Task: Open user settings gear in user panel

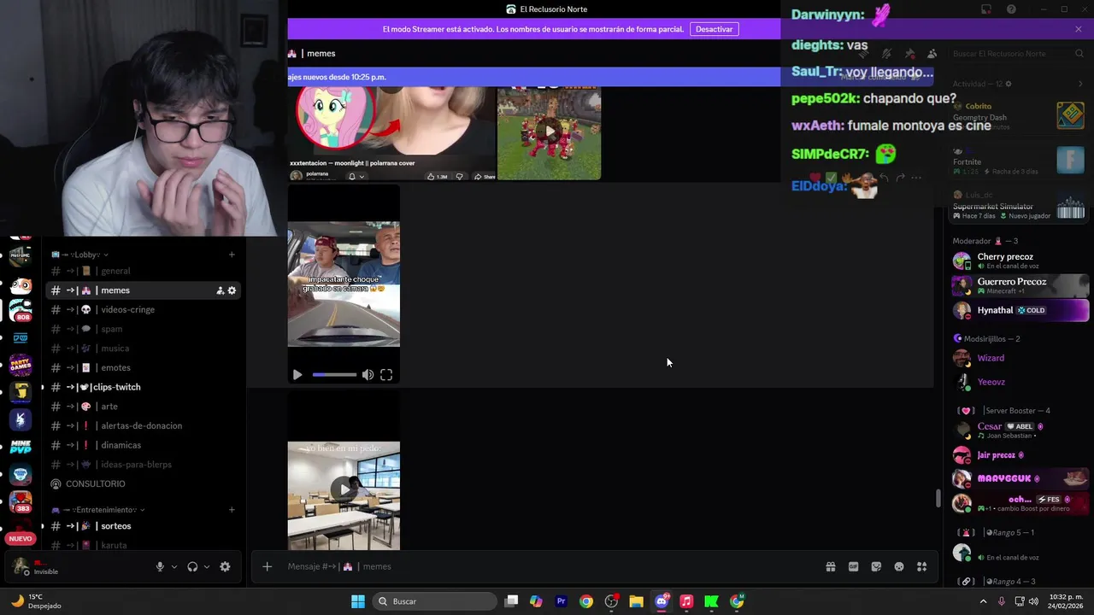Action: [x=225, y=566]
